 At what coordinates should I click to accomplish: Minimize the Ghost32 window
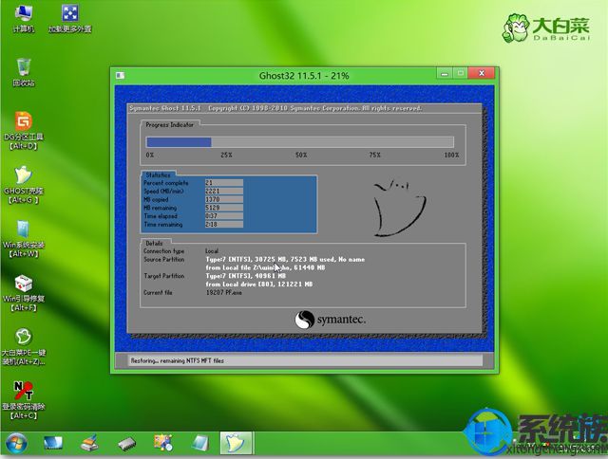coord(445,73)
